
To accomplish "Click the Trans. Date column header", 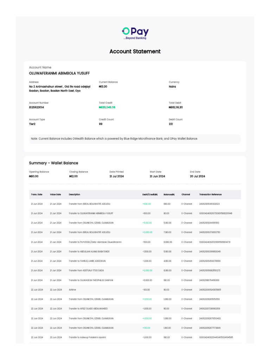I will [37, 194].
